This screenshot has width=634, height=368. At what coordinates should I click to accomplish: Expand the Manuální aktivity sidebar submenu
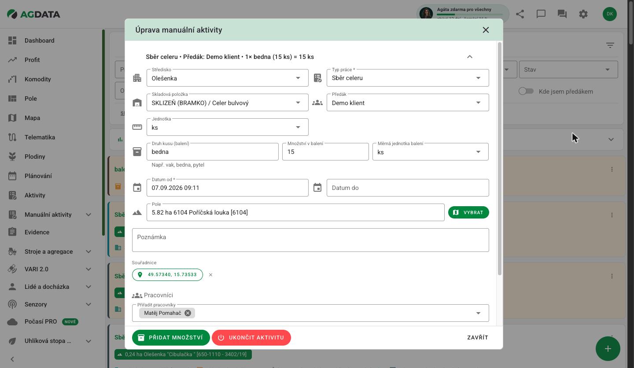pyautogui.click(x=88, y=215)
